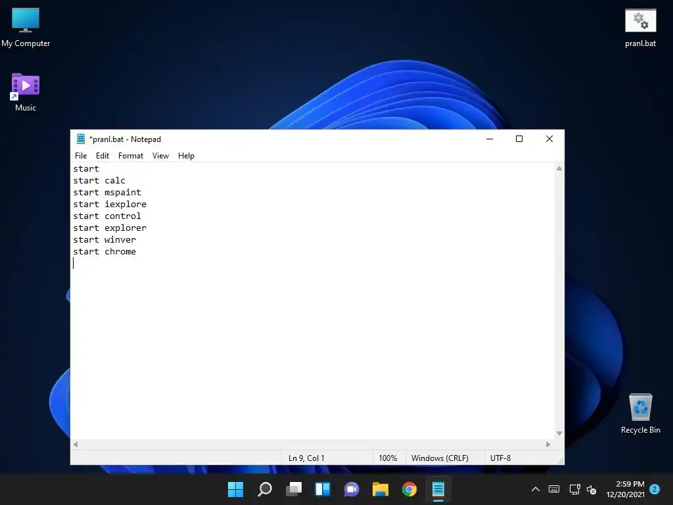Open the Help menu in Notepad
Image resolution: width=673 pixels, height=505 pixels.
point(186,156)
